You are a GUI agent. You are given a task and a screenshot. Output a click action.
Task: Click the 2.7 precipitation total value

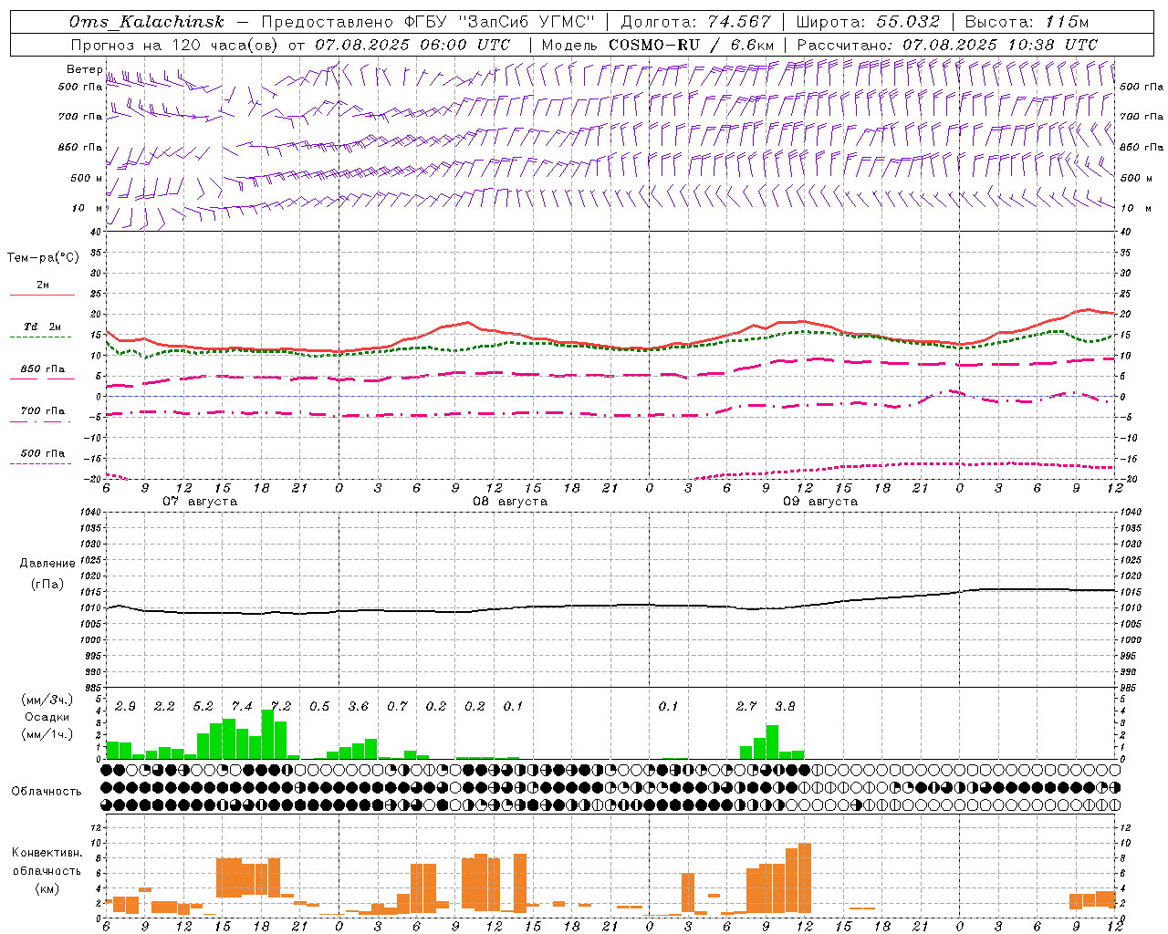click(x=746, y=706)
